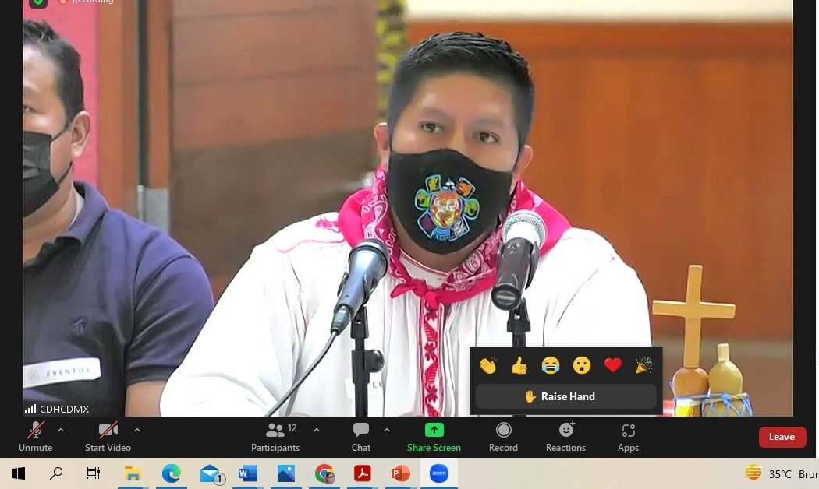Click the Zoom icon in taskbar
Image resolution: width=819 pixels, height=489 pixels.
tap(438, 473)
